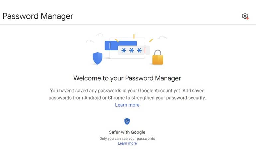256x156 pixels.
Task: Click the Welcome to your Password Manager heading
Action: point(127,78)
